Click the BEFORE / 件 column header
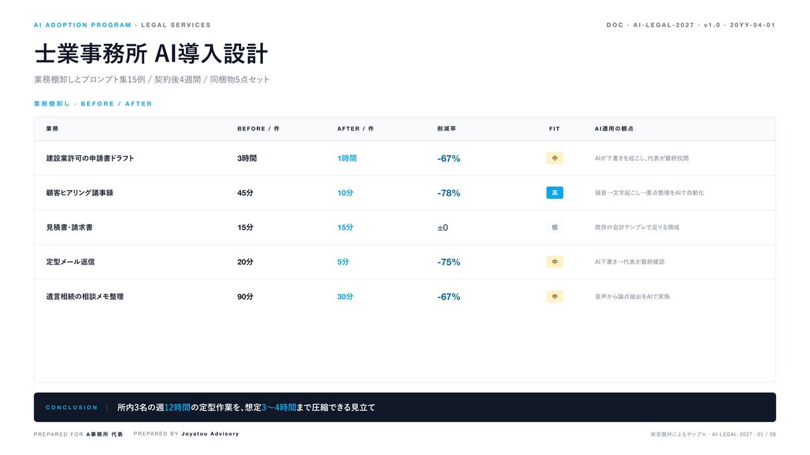 pyautogui.click(x=258, y=129)
